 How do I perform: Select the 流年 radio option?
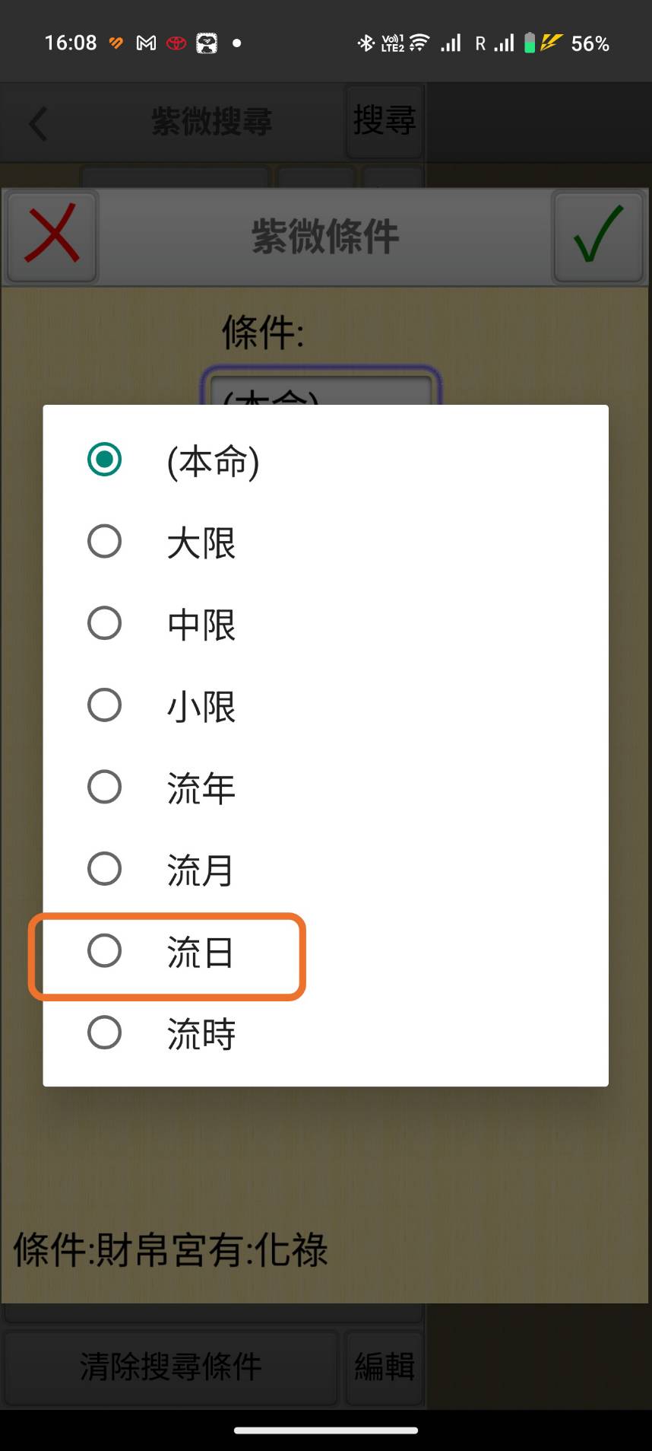coord(105,787)
